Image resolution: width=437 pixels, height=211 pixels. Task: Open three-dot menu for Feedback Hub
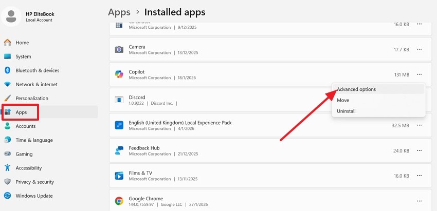tap(419, 150)
